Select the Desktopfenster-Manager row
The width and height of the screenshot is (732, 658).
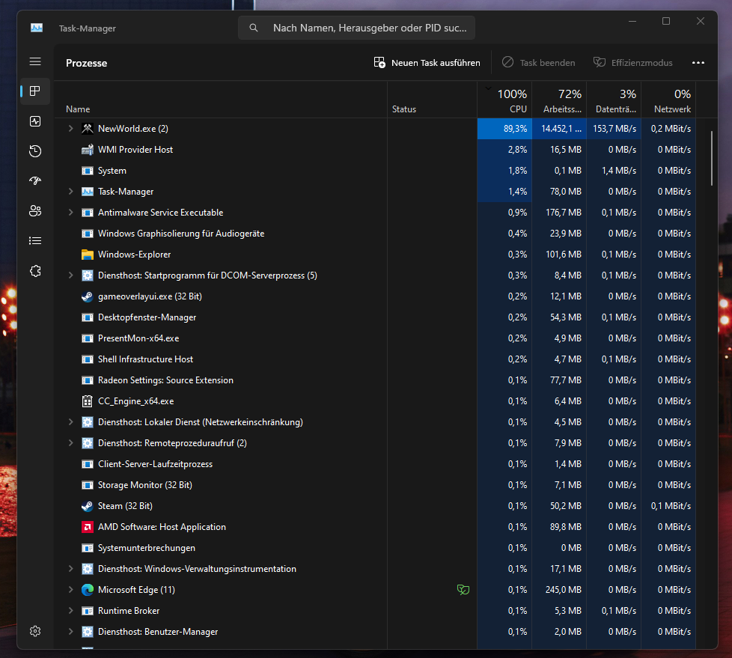(375, 317)
